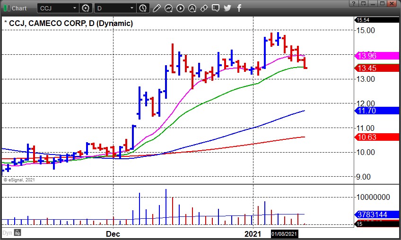Viewport: 401px width, 240px height.
Task: Open the time template clock menu
Action: pos(143,8)
